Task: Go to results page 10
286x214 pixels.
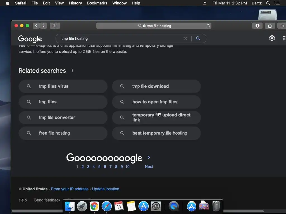Action: [x=127, y=167]
